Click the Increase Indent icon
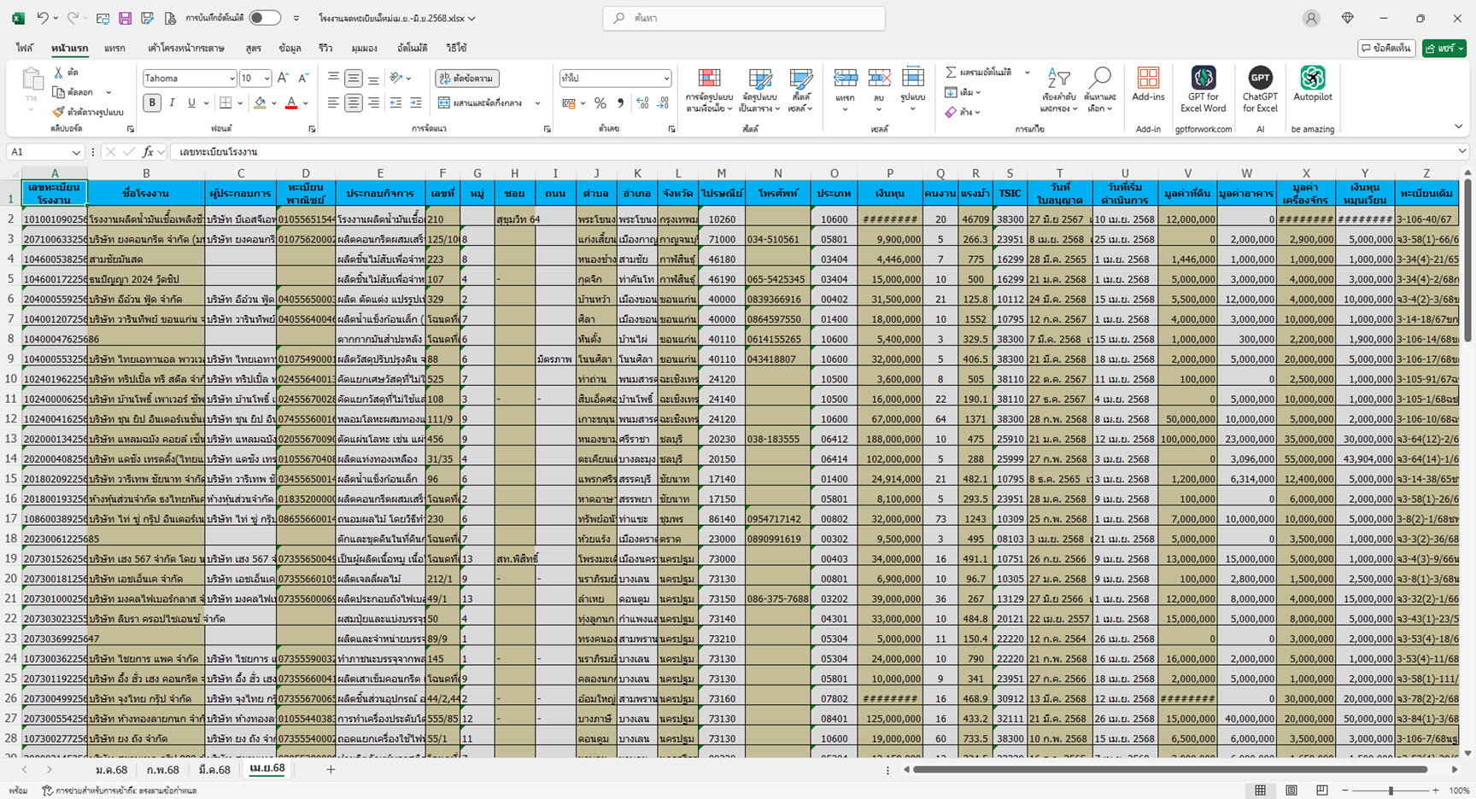Screen dimensions: 1476x799 (416, 102)
